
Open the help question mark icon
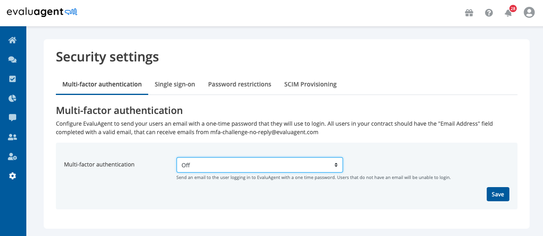(x=489, y=13)
